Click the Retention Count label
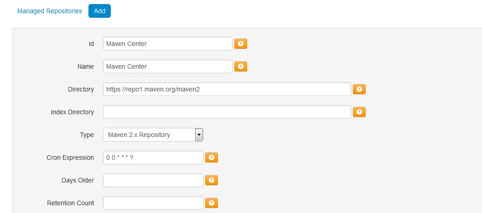The width and height of the screenshot is (482, 213). 70,203
